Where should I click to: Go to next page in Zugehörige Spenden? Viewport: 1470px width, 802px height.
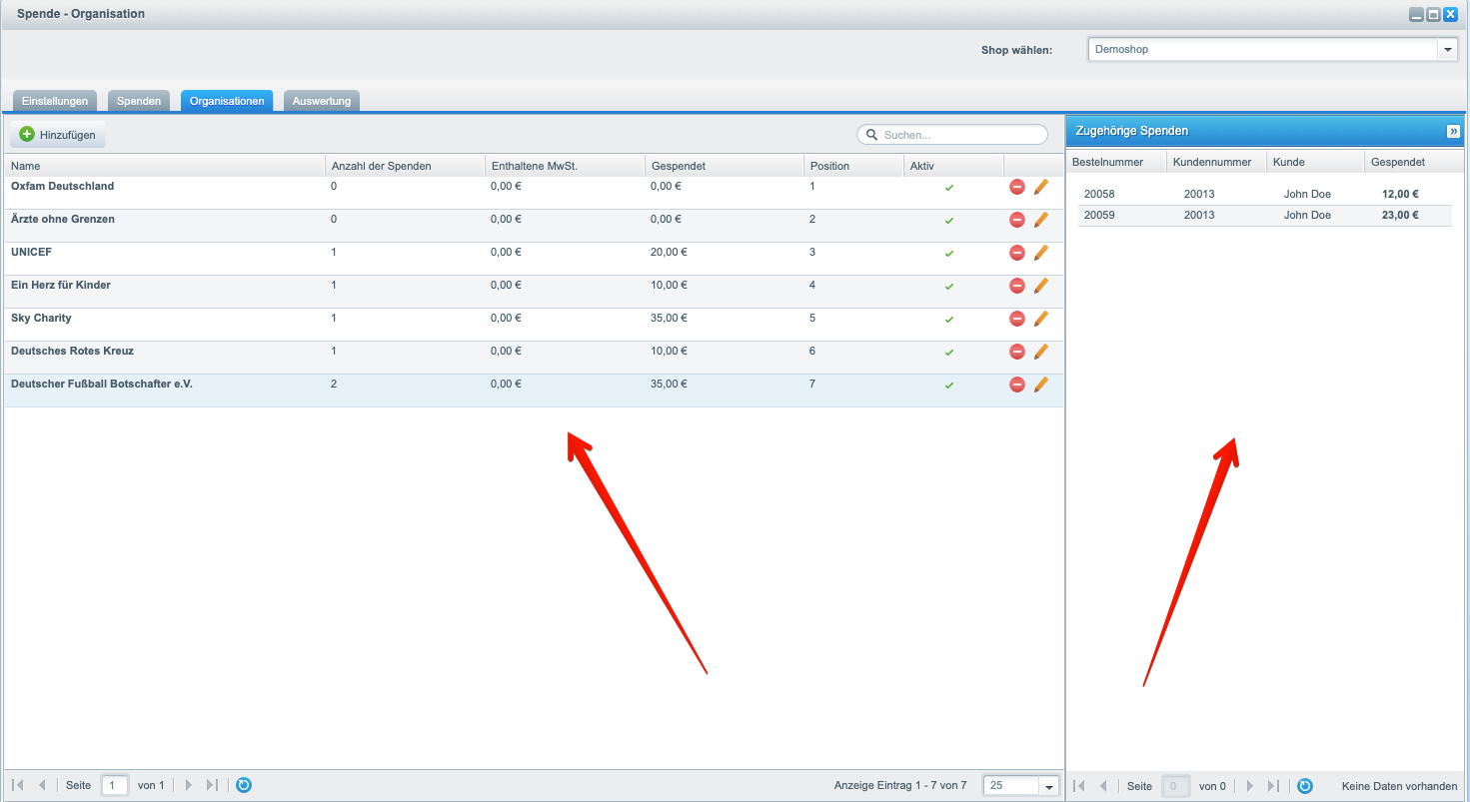click(x=1249, y=786)
